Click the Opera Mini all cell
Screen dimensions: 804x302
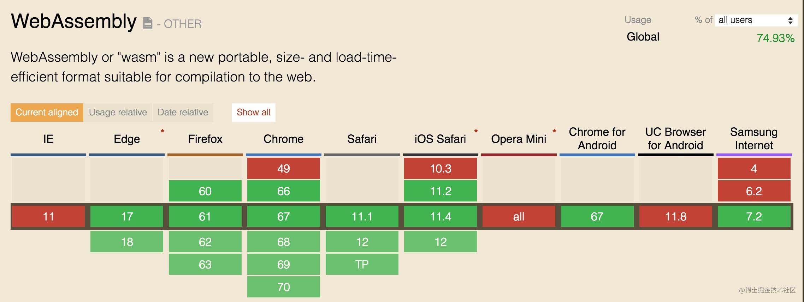519,216
